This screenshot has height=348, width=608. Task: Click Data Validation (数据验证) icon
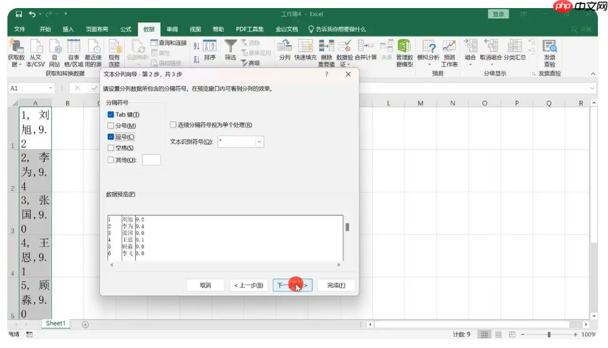point(345,53)
